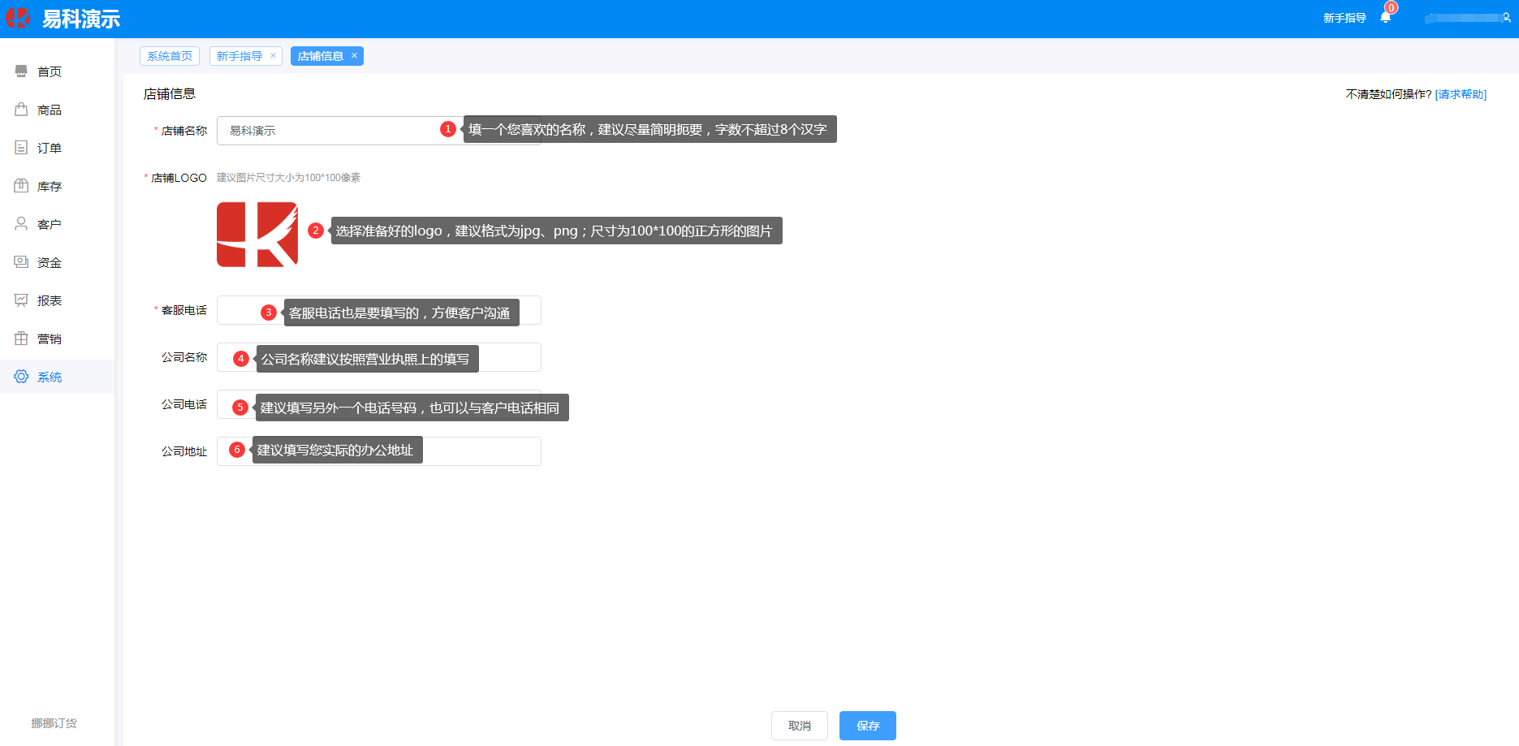1519x746 pixels.
Task: Click the 客户 customer person icon
Action: [x=21, y=224]
